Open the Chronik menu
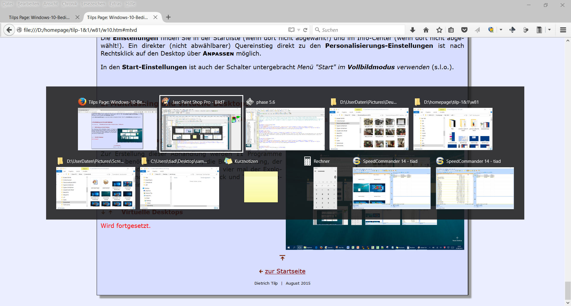571x306 pixels. coord(70,4)
